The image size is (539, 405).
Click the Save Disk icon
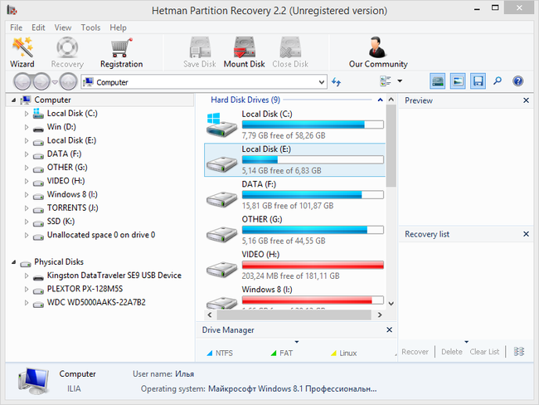tap(200, 46)
